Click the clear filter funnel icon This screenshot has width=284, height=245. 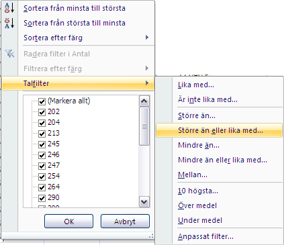[9, 54]
